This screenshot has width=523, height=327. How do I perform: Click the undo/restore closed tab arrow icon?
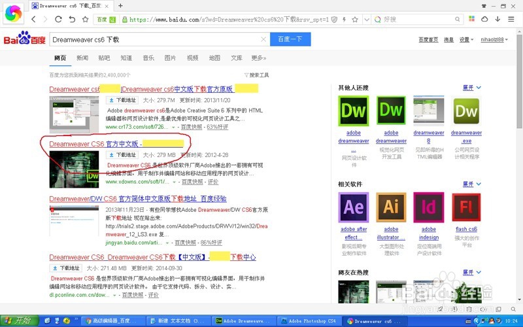pos(72,20)
